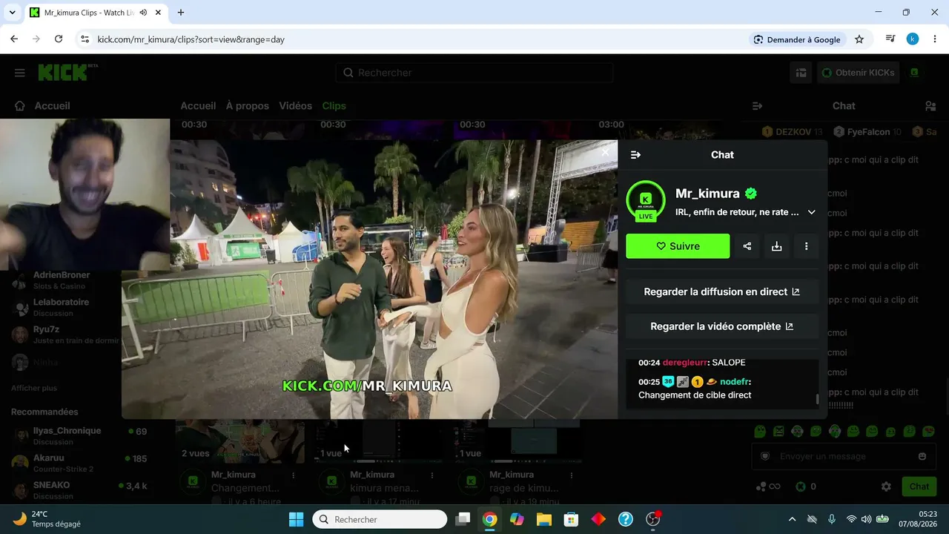Expand the stream title chevron
The height and width of the screenshot is (534, 949).
[x=812, y=212]
